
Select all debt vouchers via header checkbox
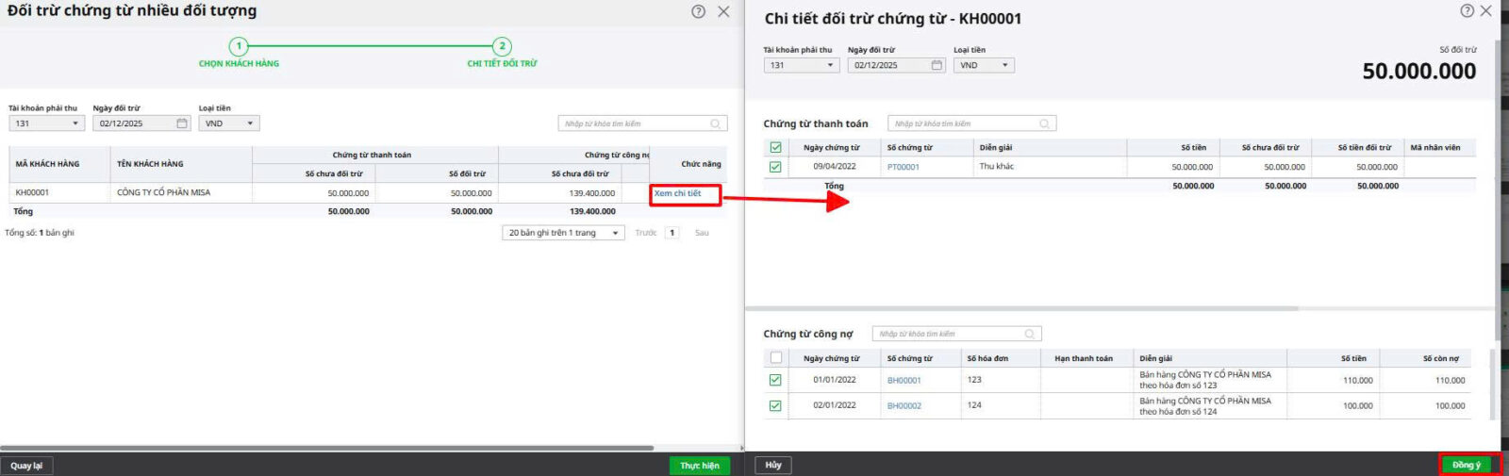point(775,358)
